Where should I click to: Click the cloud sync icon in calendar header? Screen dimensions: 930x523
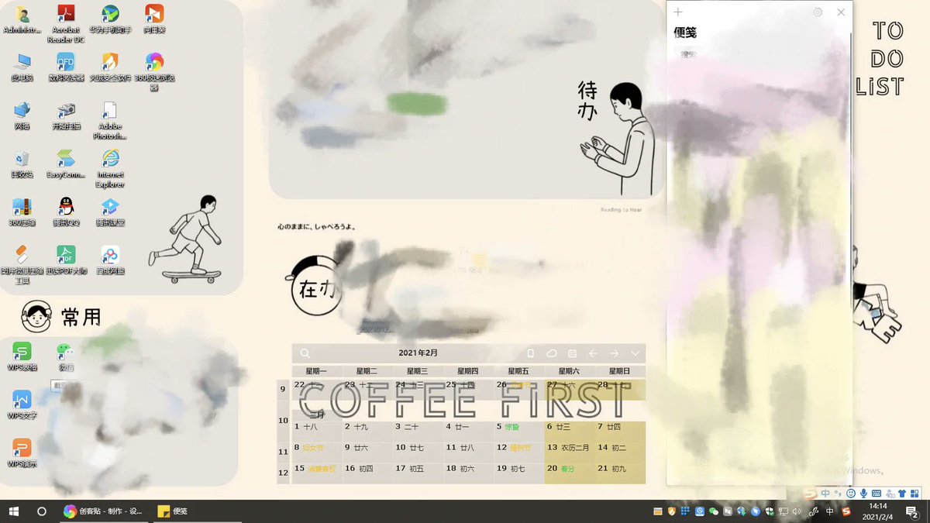click(552, 353)
